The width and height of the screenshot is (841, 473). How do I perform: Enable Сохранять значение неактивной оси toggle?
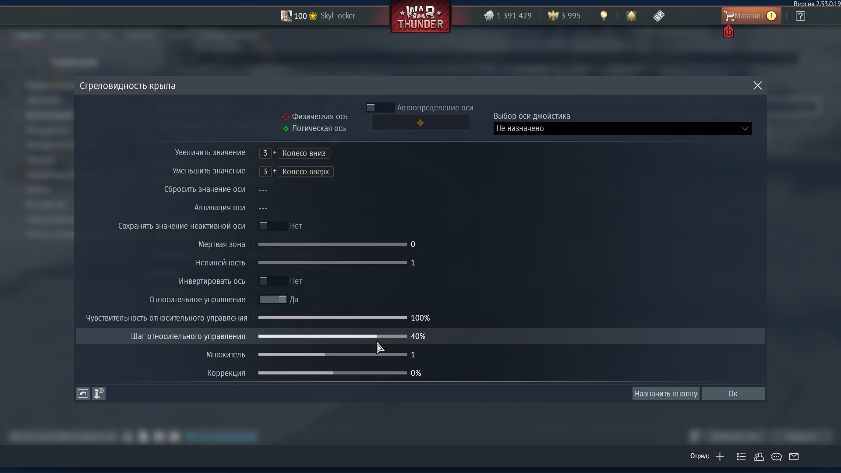[x=272, y=226]
